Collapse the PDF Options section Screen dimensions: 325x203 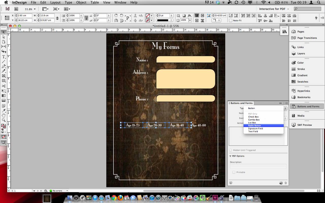coord(231,156)
